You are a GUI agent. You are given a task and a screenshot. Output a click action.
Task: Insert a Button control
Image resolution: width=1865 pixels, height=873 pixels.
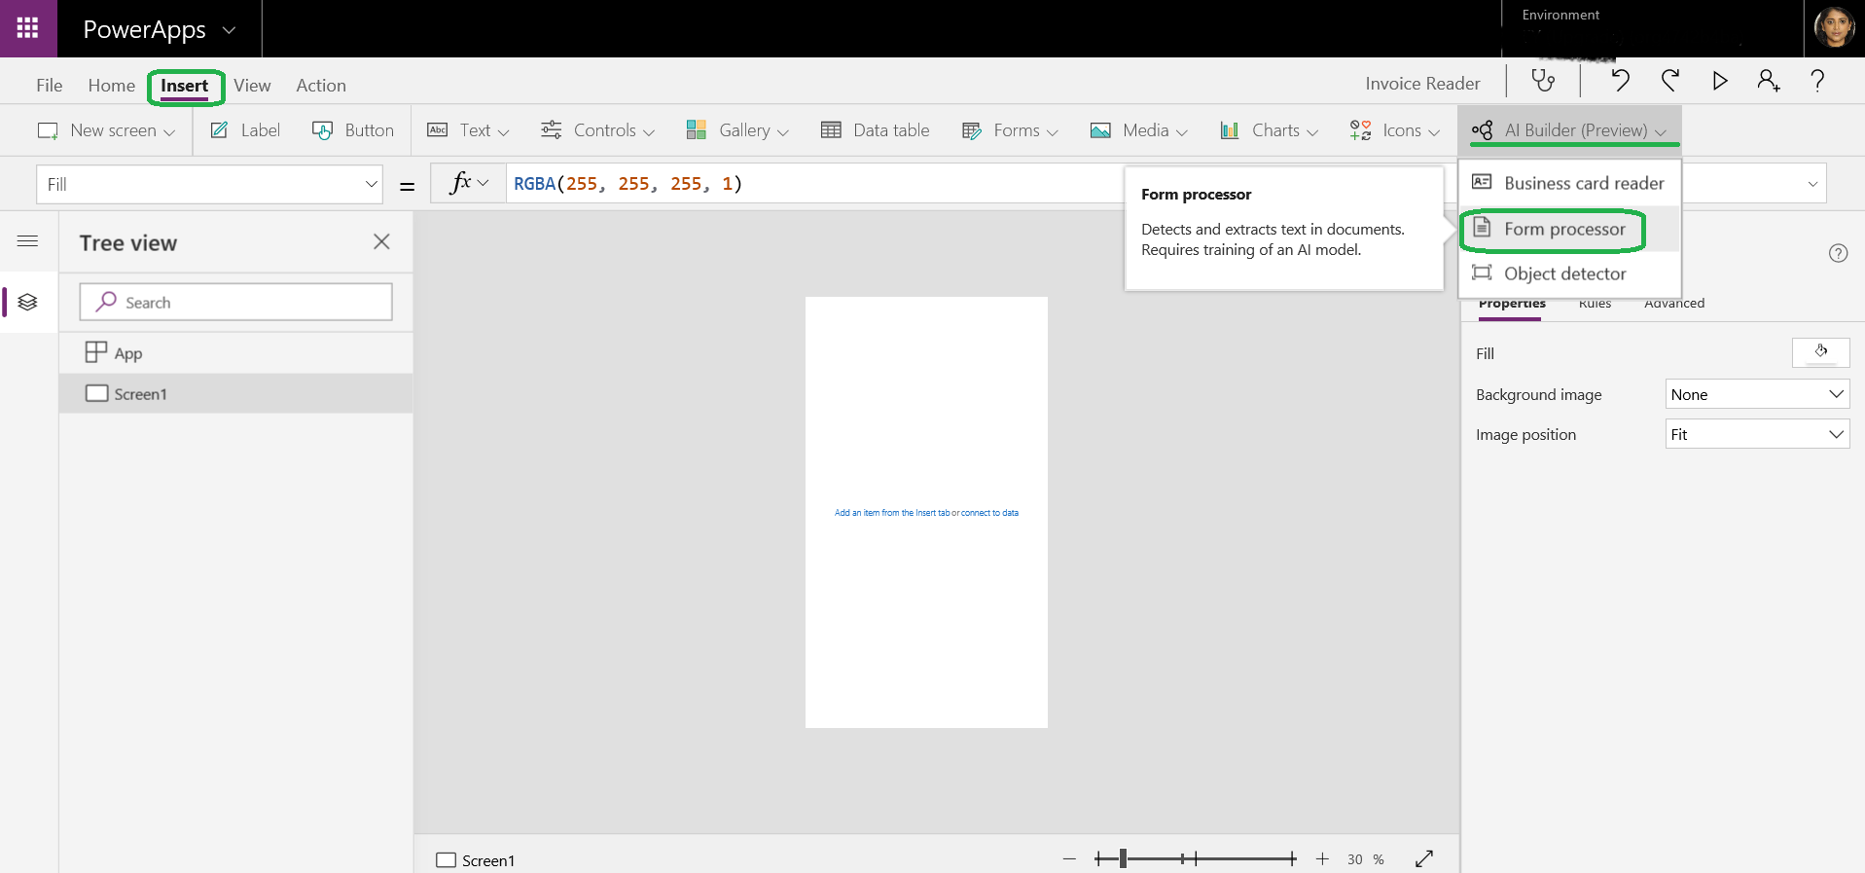click(353, 130)
